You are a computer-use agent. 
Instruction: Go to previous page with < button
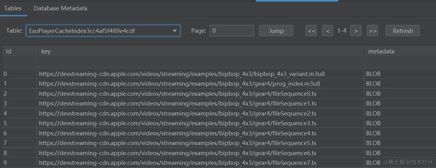click(x=328, y=31)
